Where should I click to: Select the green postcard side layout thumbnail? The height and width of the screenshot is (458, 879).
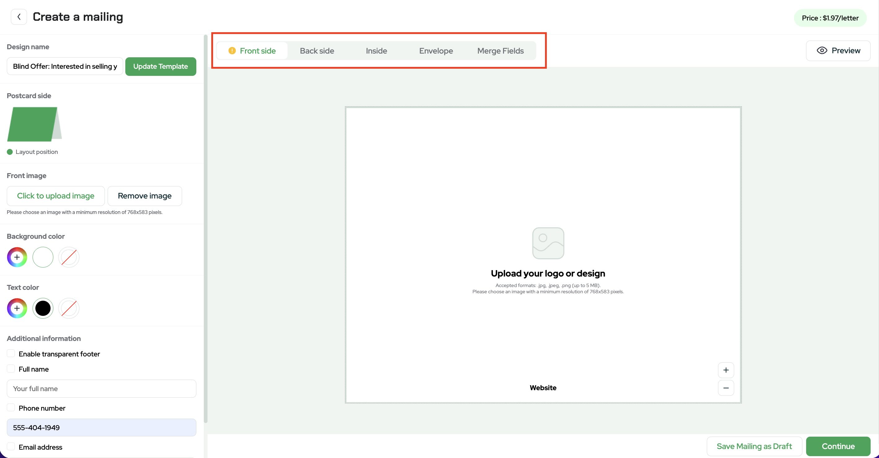click(34, 124)
